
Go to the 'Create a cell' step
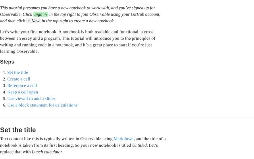click(19, 79)
